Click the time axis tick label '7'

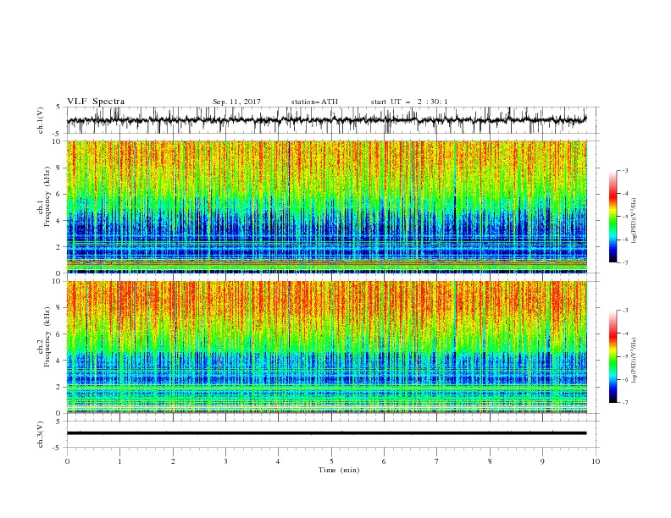tap(437, 461)
